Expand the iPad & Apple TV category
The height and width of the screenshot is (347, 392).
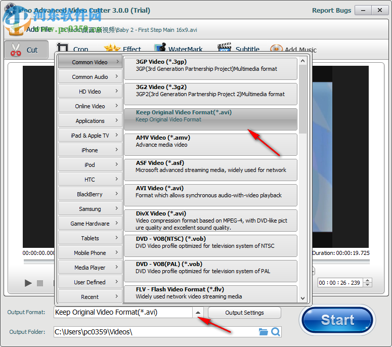90,135
